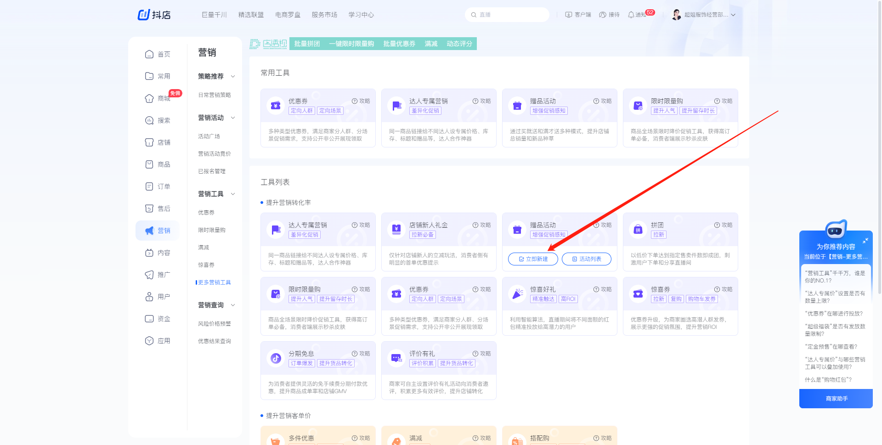Collapse the 营销活动 menu group

[x=233, y=118]
